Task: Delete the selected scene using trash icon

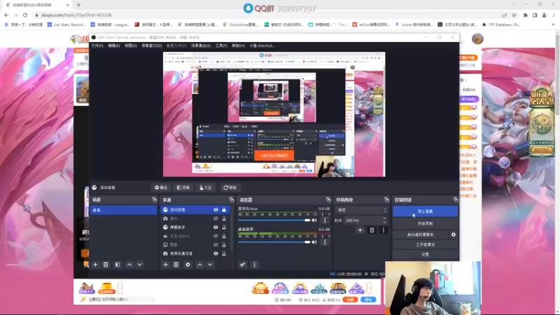Action: pos(106,265)
